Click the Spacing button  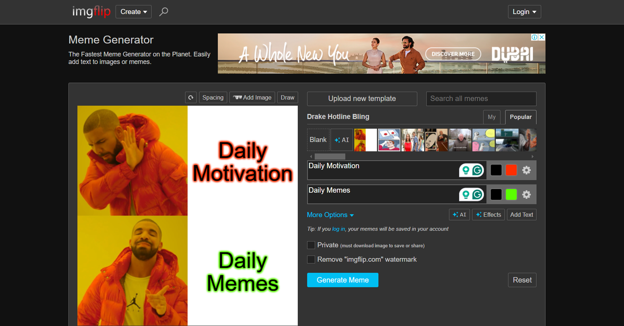coord(213,97)
